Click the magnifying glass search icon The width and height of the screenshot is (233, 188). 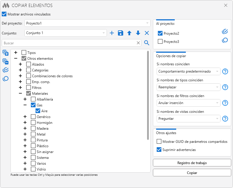(x=147, y=43)
